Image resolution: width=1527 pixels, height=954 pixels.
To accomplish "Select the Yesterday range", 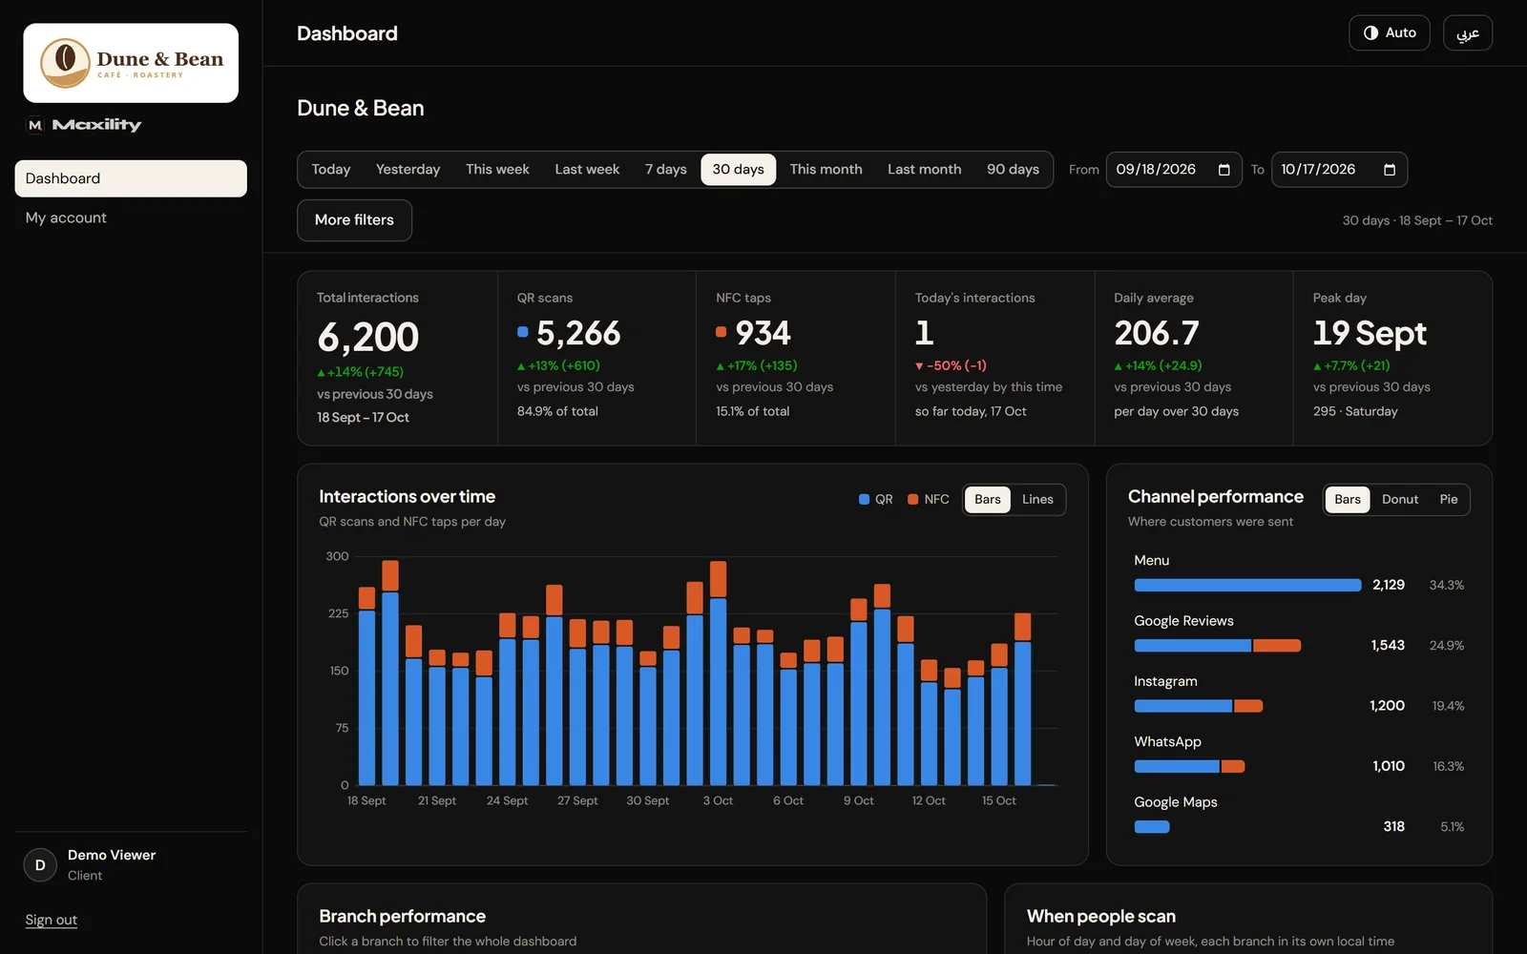I will (x=408, y=169).
